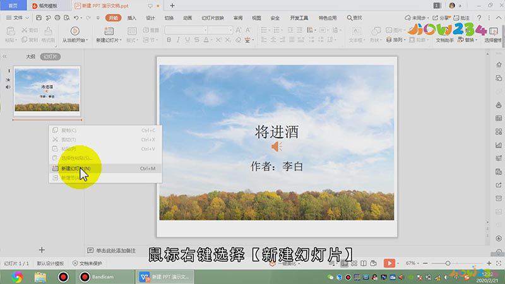Click the 新建幻灯片 ribbon button
Viewport: 505px width, 284px height.
click(x=109, y=35)
